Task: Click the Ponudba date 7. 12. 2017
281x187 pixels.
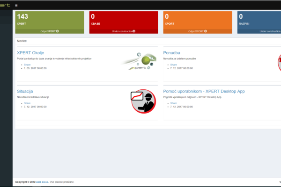Action: click(182, 68)
